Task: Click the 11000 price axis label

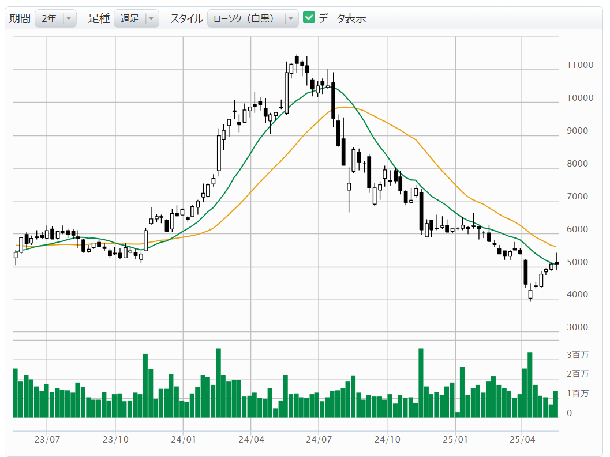Action: point(579,65)
